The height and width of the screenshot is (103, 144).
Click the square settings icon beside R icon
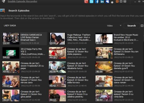(121, 1)
